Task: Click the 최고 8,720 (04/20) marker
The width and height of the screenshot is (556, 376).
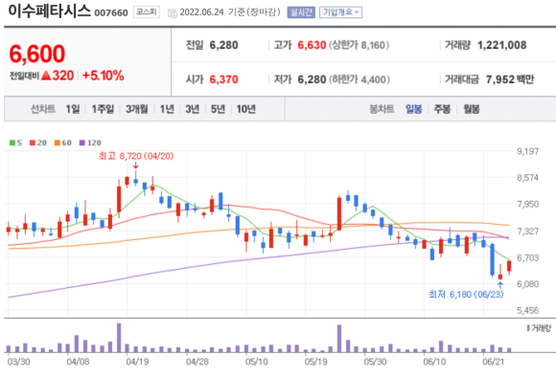Action: pyautogui.click(x=136, y=156)
